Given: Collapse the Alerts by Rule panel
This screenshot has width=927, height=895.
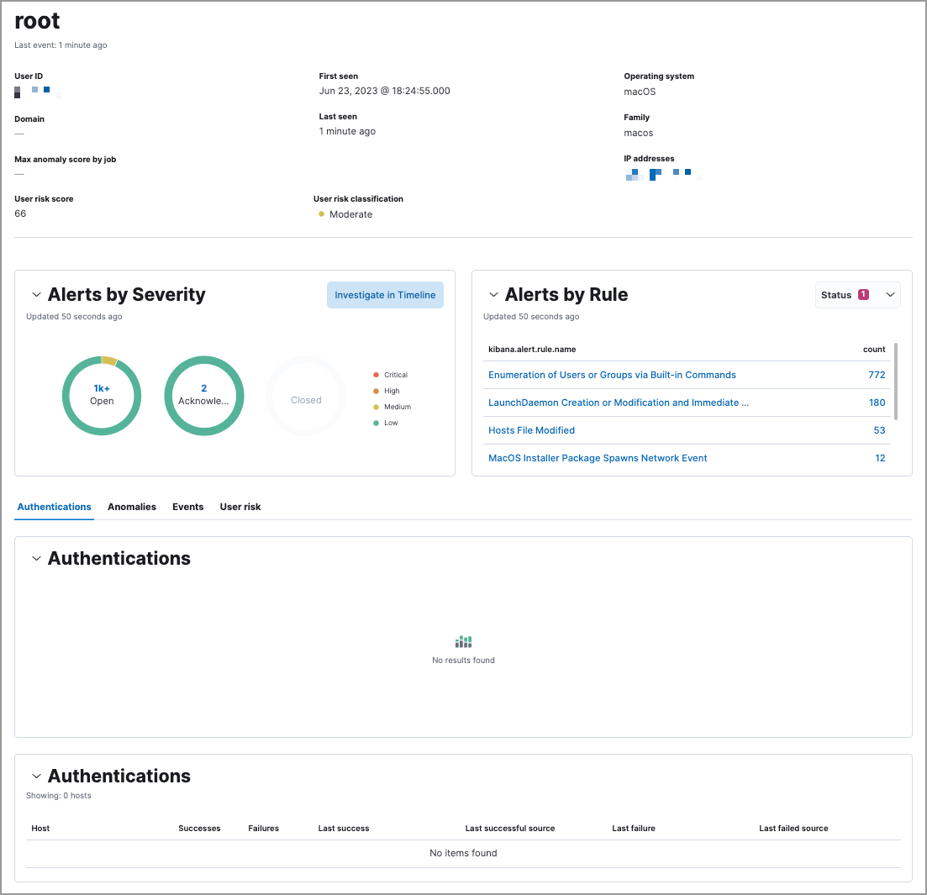Looking at the screenshot, I should [x=493, y=294].
